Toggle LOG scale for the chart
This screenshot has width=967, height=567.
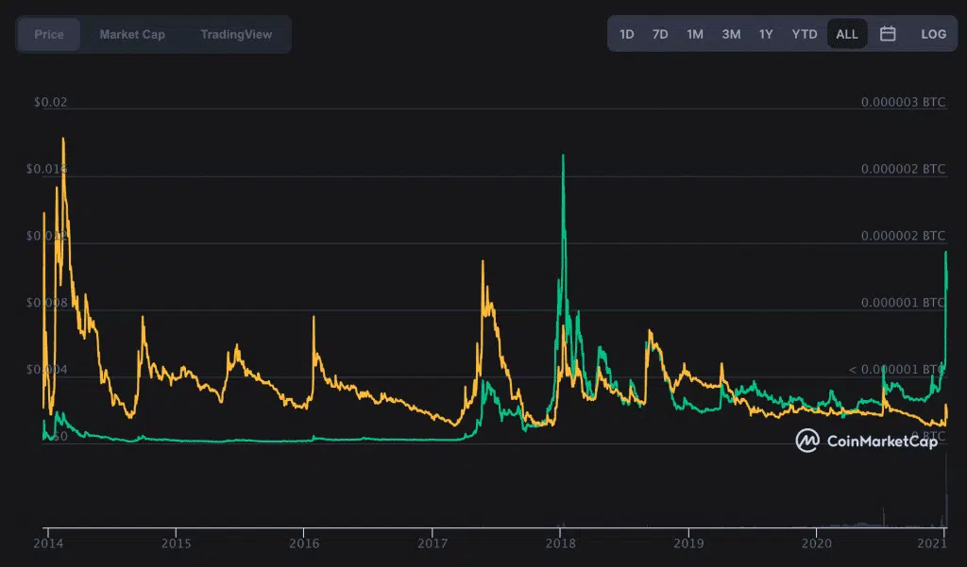tap(933, 34)
